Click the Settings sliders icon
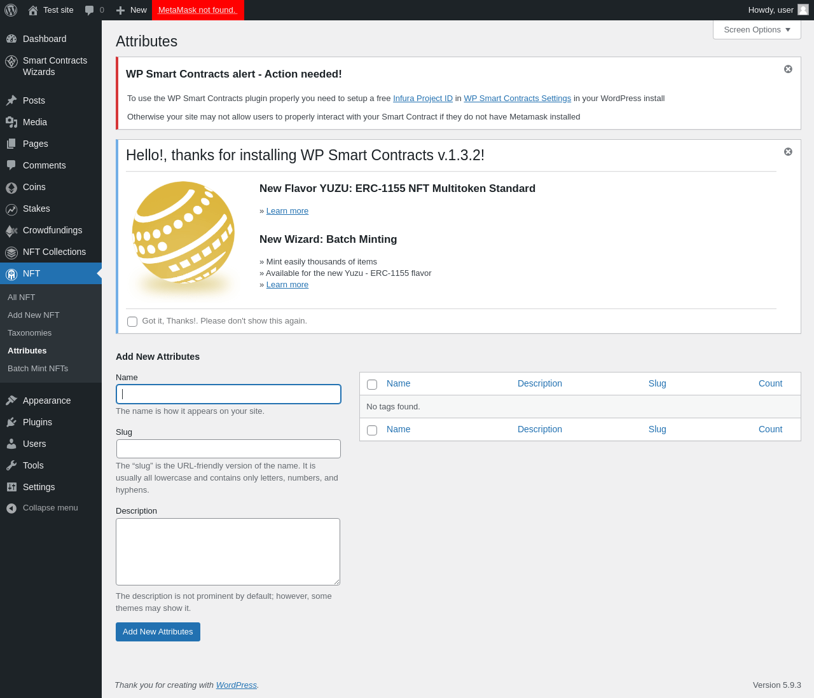The height and width of the screenshot is (698, 814). [x=11, y=487]
